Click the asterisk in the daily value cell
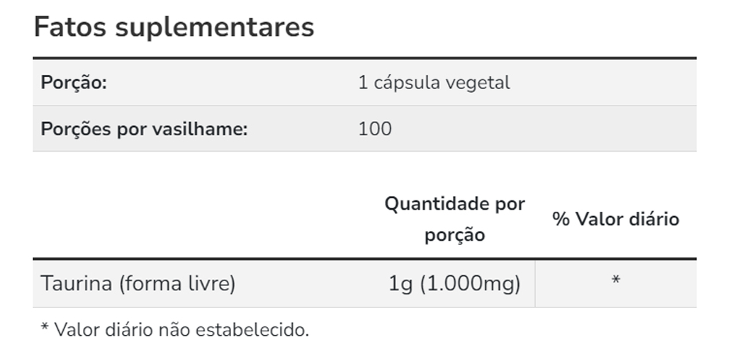 point(616,281)
